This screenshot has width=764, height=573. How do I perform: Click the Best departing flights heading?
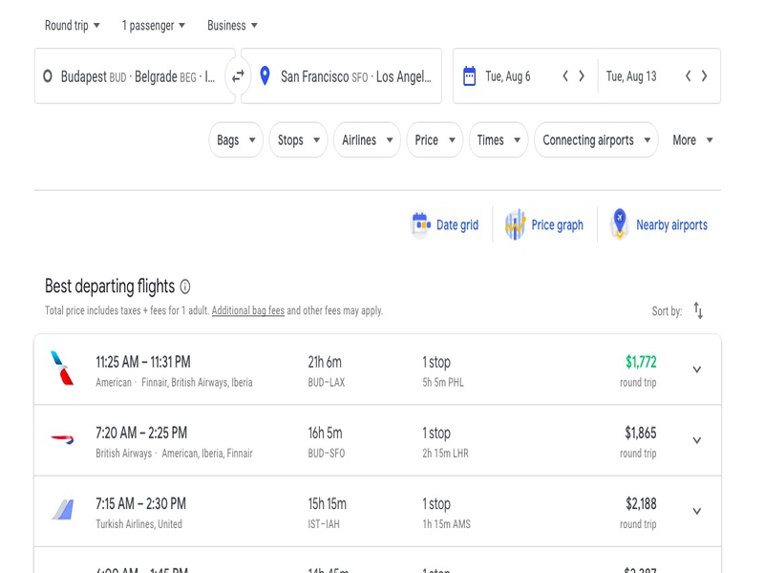110,286
